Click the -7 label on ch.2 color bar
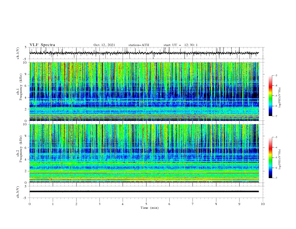This screenshot has width=296, height=229. (x=275, y=178)
